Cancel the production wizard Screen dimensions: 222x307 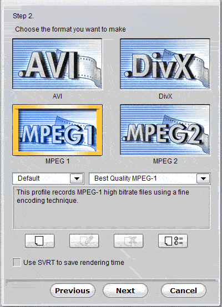pos(184,290)
